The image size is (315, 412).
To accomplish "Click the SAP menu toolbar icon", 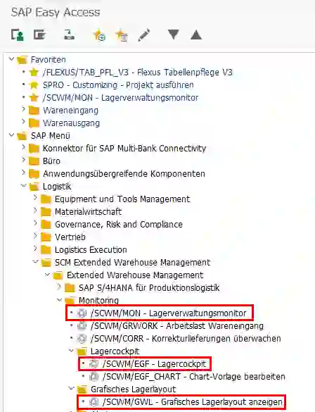I will coord(39,35).
